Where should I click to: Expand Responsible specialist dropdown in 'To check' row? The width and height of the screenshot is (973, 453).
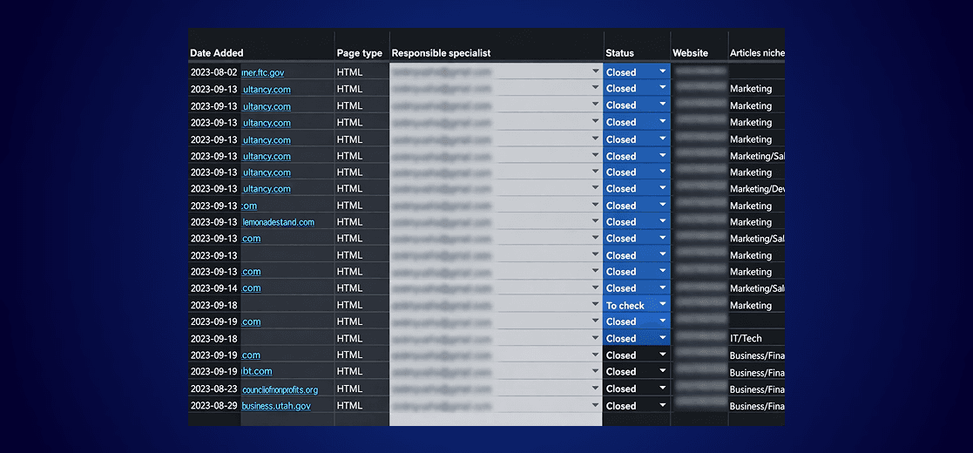595,305
